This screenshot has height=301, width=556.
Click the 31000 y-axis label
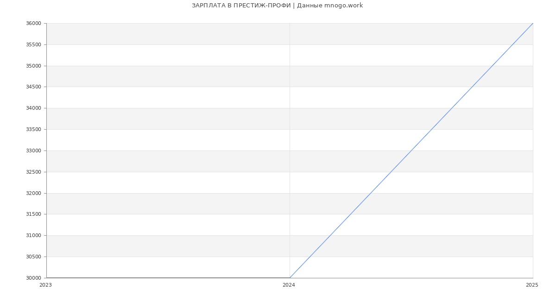[x=33, y=236]
